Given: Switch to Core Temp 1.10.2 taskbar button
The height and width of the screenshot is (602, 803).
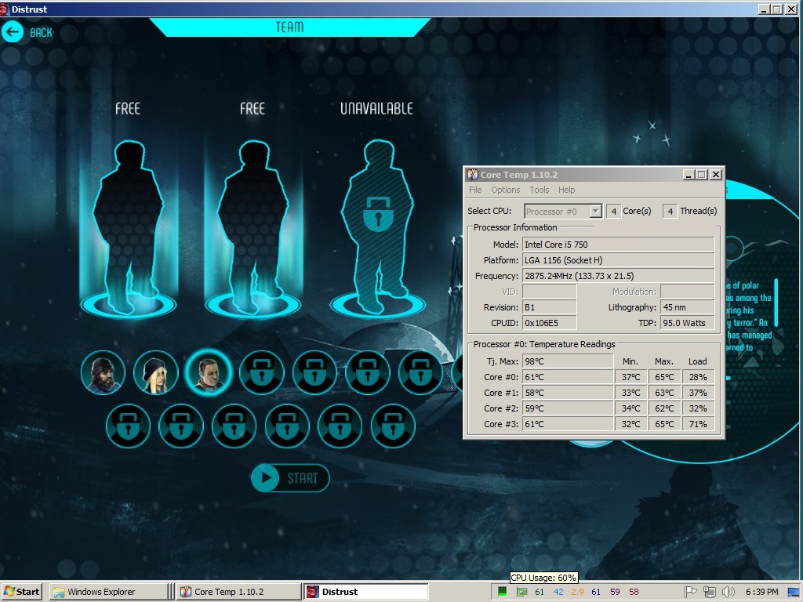Looking at the screenshot, I should [240, 592].
